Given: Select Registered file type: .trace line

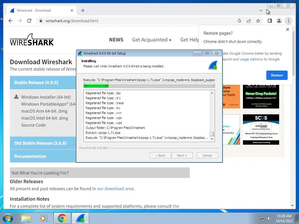Looking at the screenshot, I should pos(105,103).
